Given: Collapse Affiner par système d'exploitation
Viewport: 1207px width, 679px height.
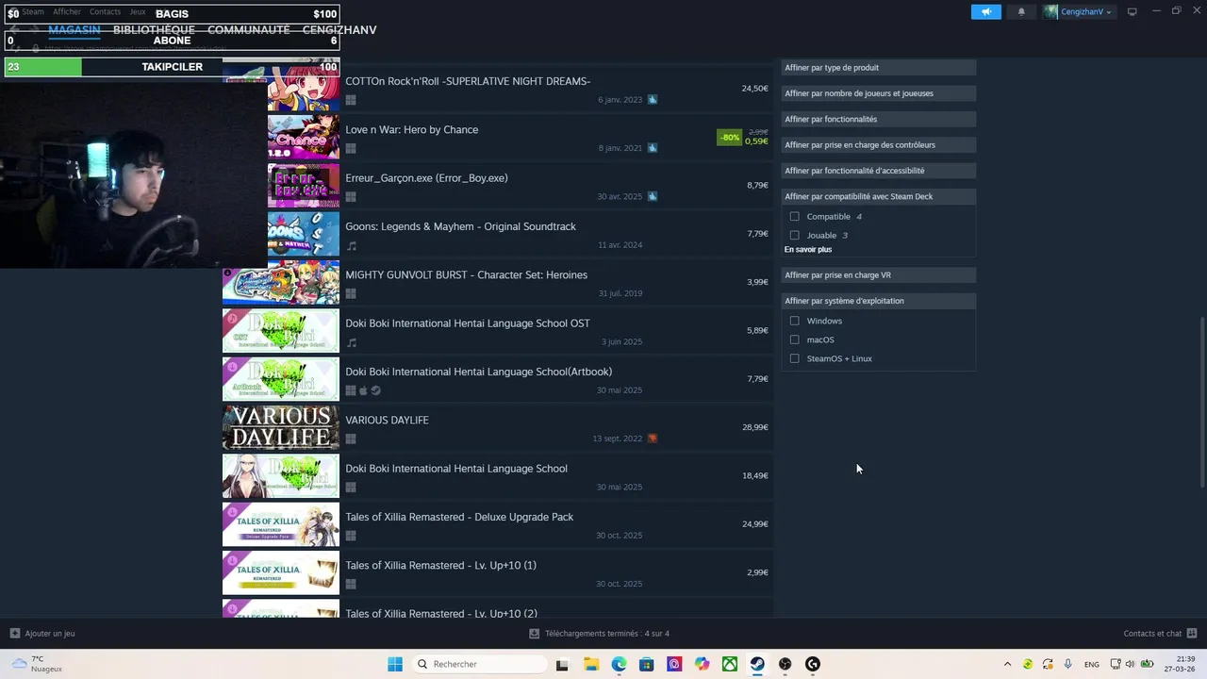Looking at the screenshot, I should pyautogui.click(x=878, y=301).
